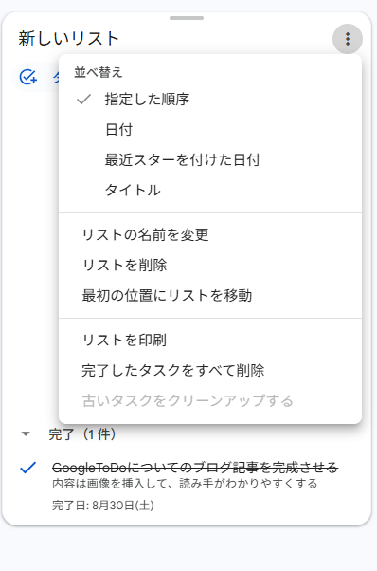
Task: Click the task description 内容は画像を挿入して
Action: [185, 484]
